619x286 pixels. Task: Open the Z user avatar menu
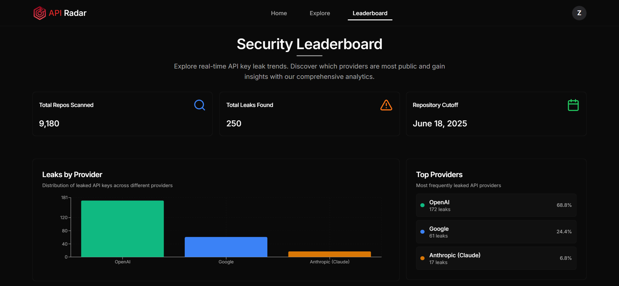(x=579, y=13)
